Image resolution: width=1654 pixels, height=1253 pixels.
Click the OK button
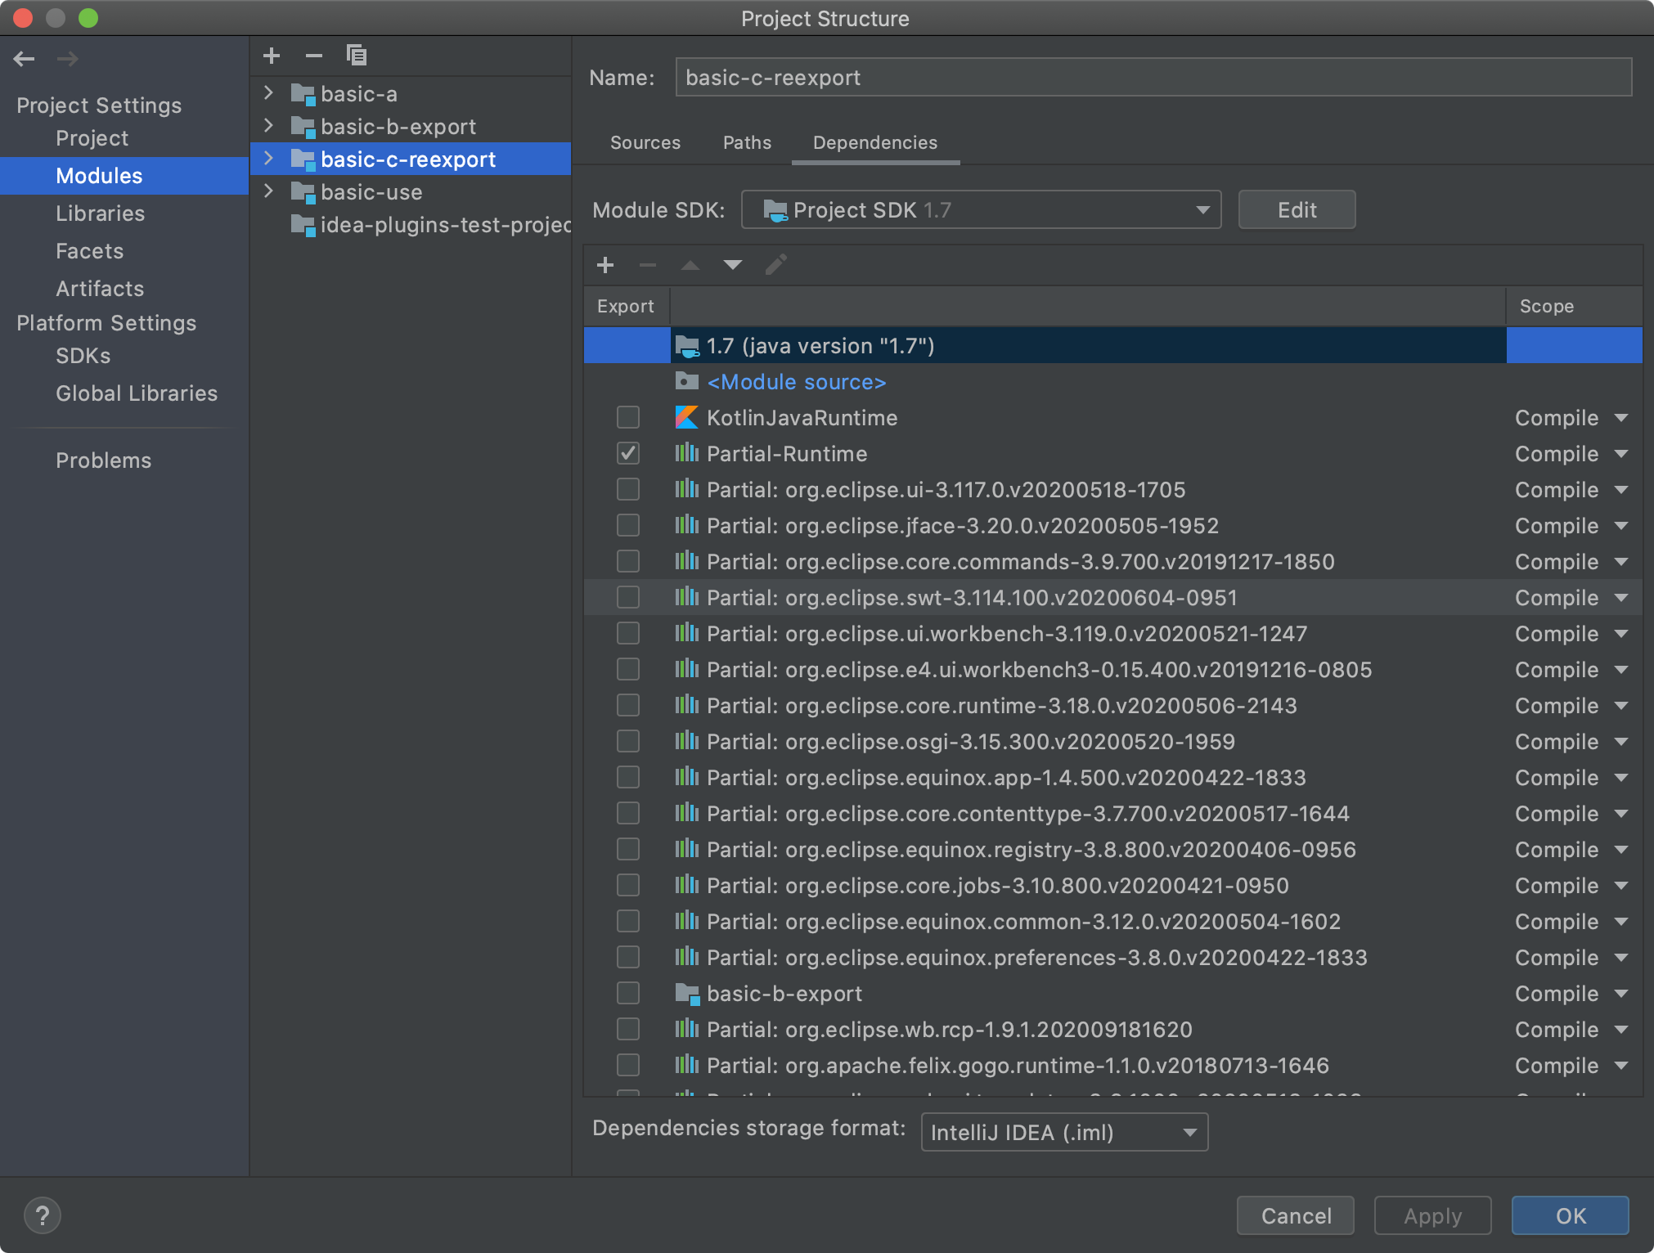1571,1215
